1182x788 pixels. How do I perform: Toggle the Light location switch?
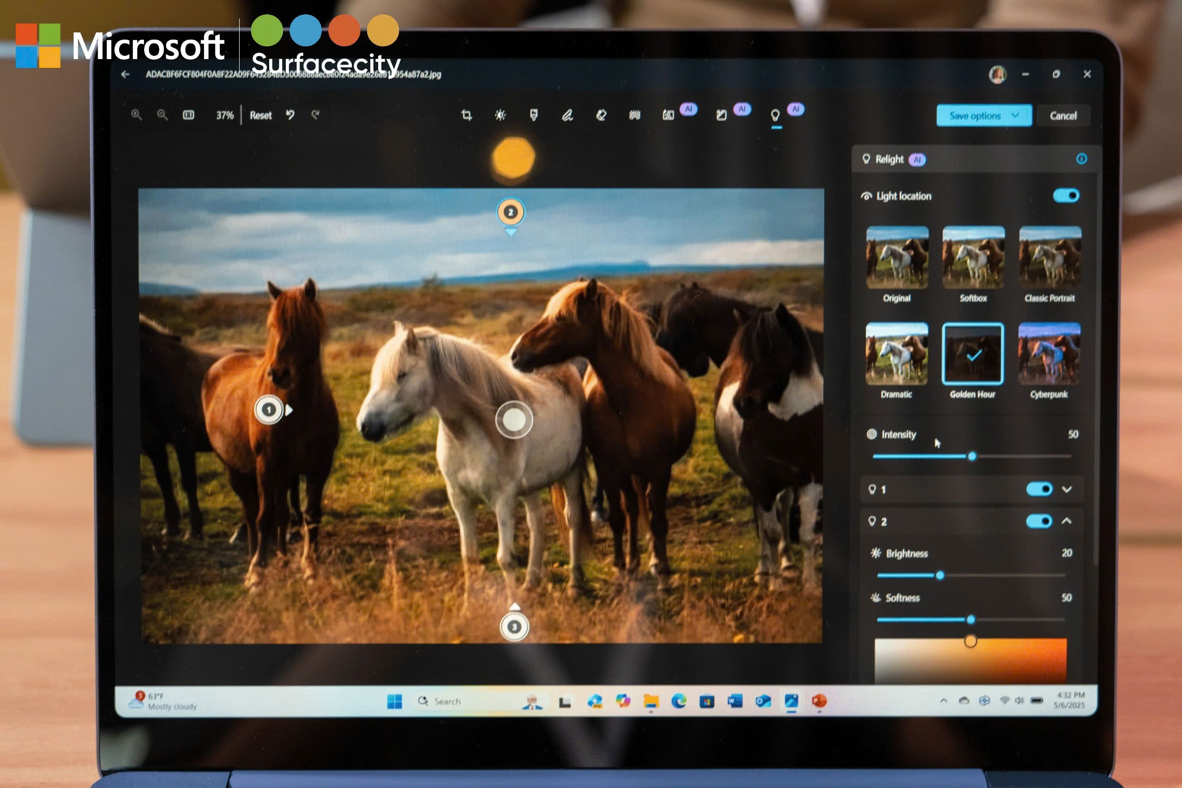[1066, 195]
